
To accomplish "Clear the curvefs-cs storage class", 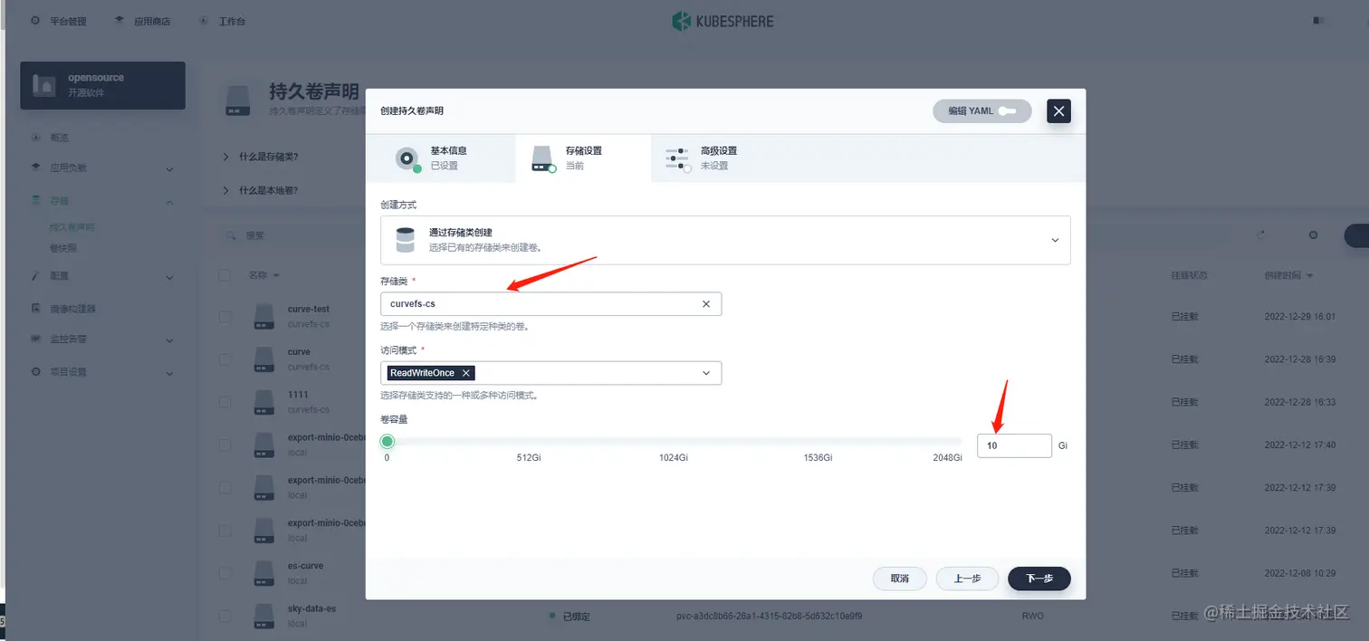I will tap(706, 304).
